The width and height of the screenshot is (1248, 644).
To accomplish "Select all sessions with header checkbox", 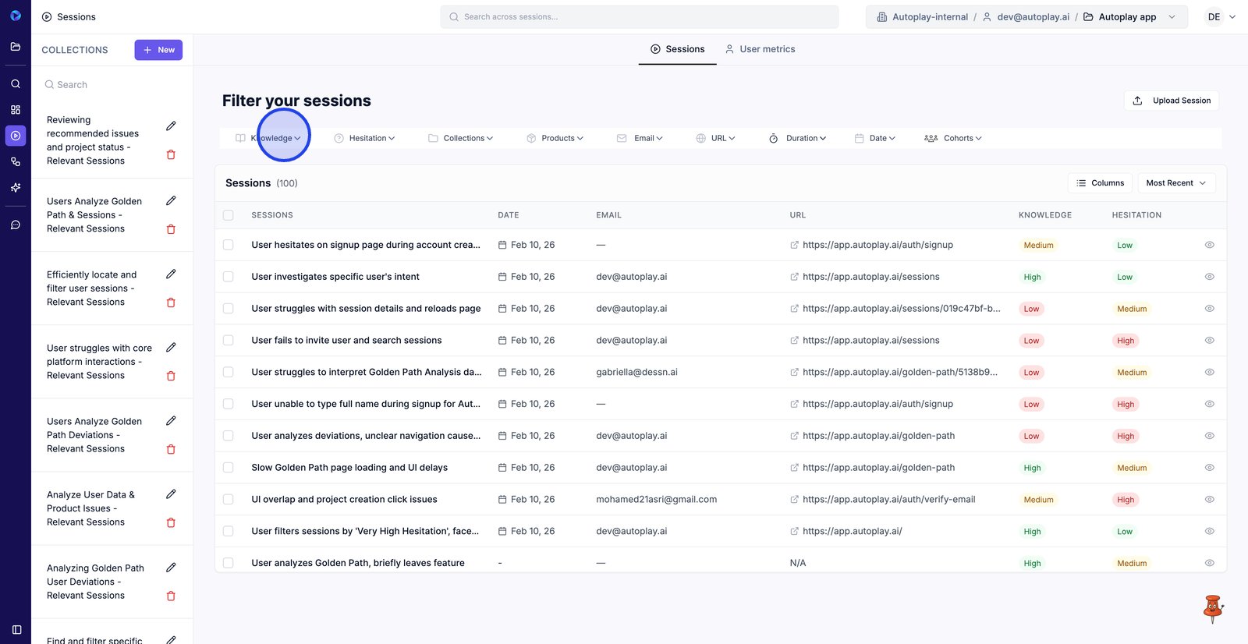I will click(x=229, y=215).
